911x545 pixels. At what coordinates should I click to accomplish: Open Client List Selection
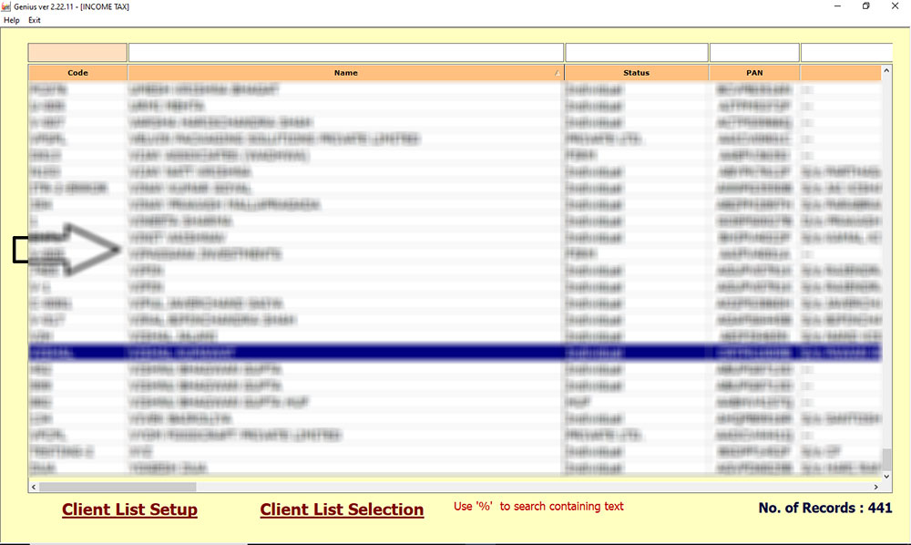point(342,509)
